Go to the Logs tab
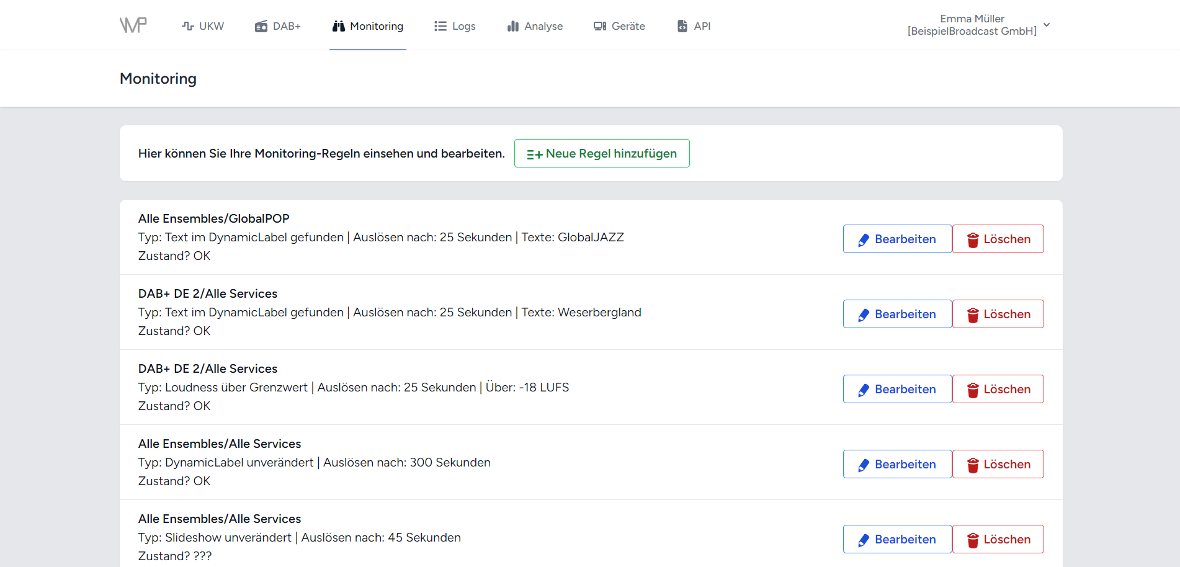This screenshot has height=567, width=1180. pyautogui.click(x=455, y=26)
